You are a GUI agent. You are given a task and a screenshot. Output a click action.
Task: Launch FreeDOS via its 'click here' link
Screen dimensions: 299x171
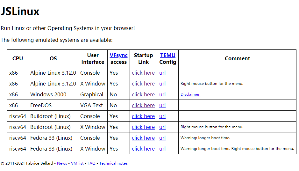pos(143,106)
